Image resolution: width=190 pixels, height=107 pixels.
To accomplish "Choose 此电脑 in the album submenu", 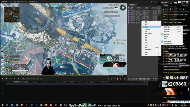I will [x=172, y=37].
